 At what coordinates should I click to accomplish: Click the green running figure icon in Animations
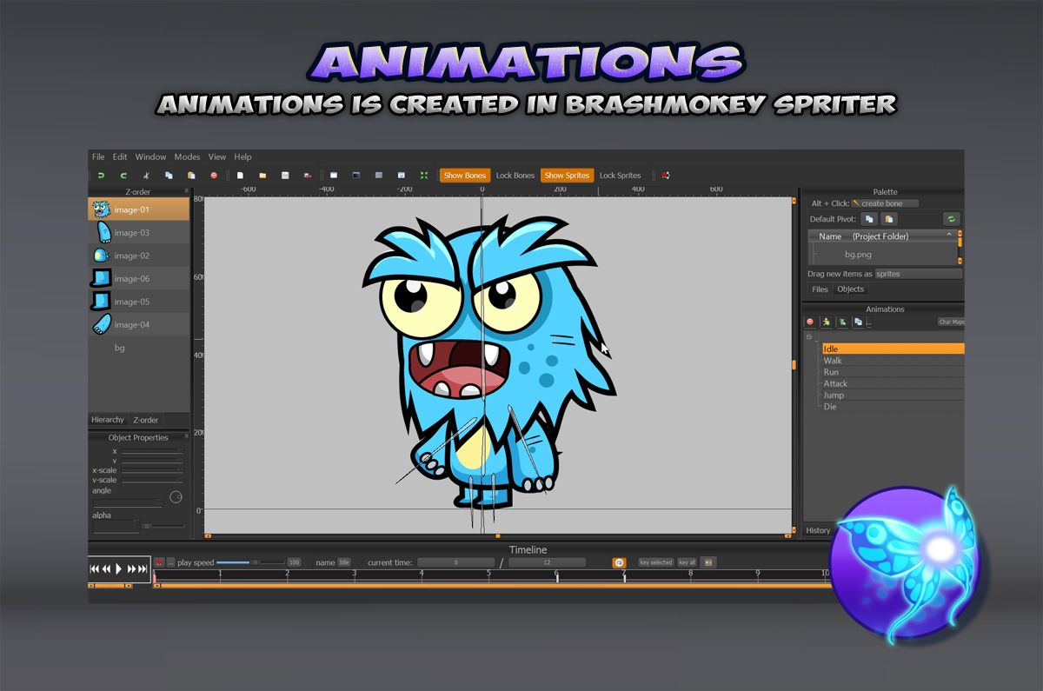827,322
